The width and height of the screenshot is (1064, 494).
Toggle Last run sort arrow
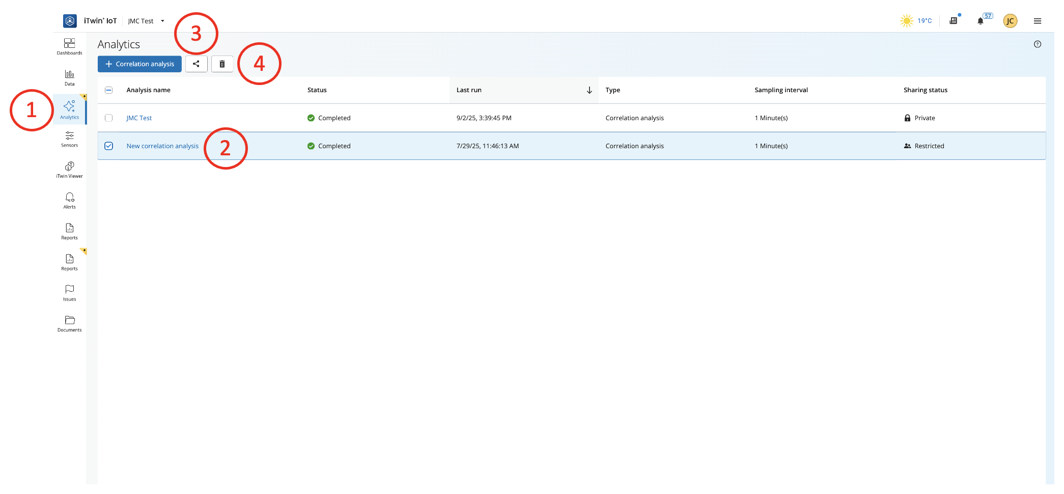click(589, 90)
